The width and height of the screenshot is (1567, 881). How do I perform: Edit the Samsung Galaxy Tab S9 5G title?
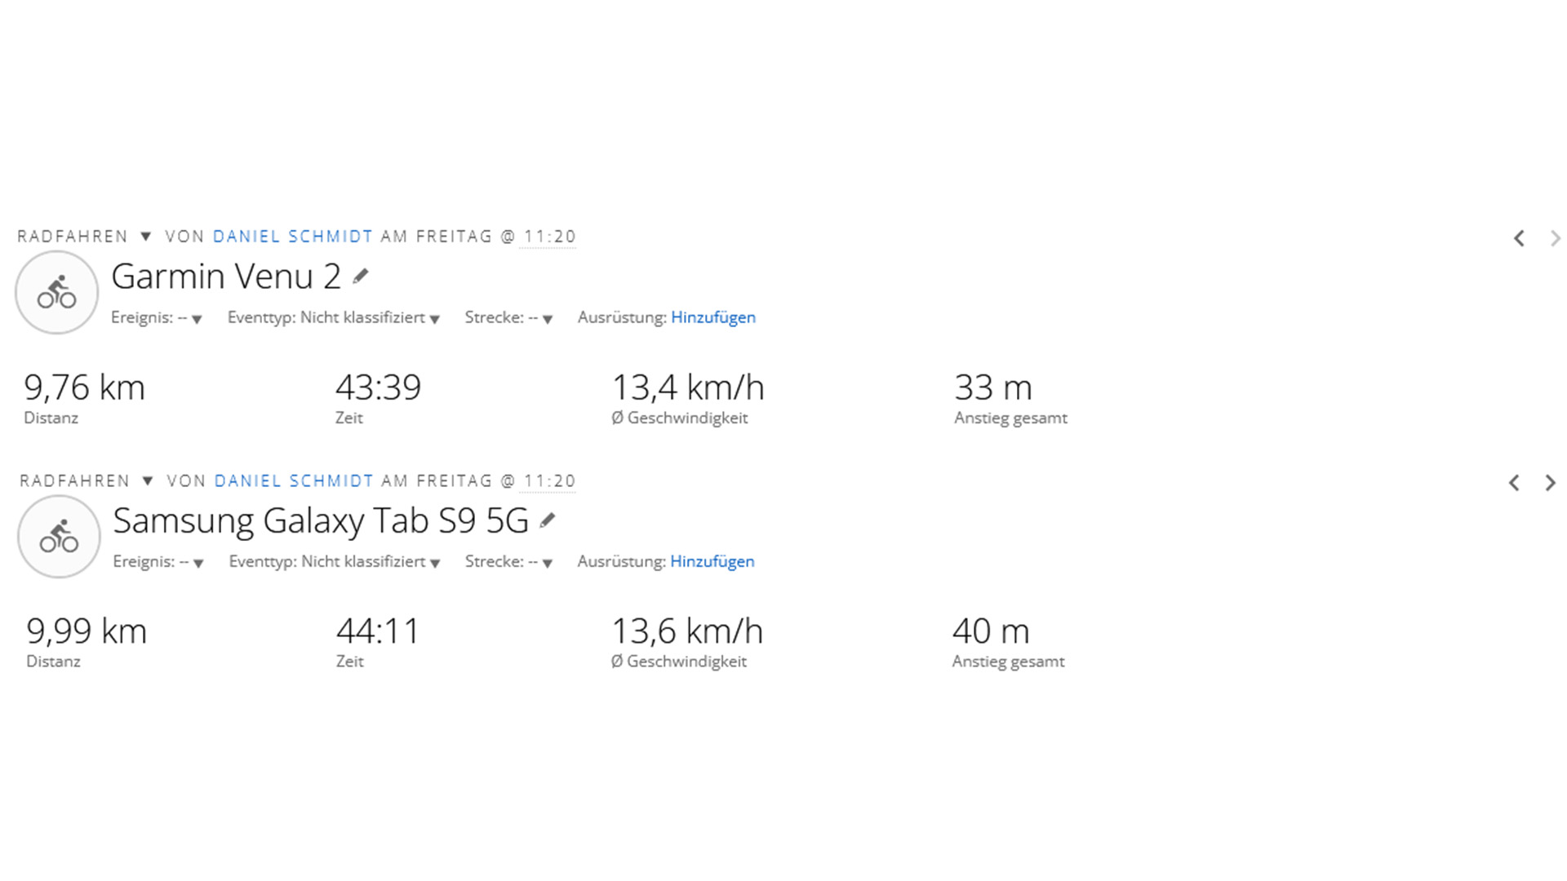[548, 520]
